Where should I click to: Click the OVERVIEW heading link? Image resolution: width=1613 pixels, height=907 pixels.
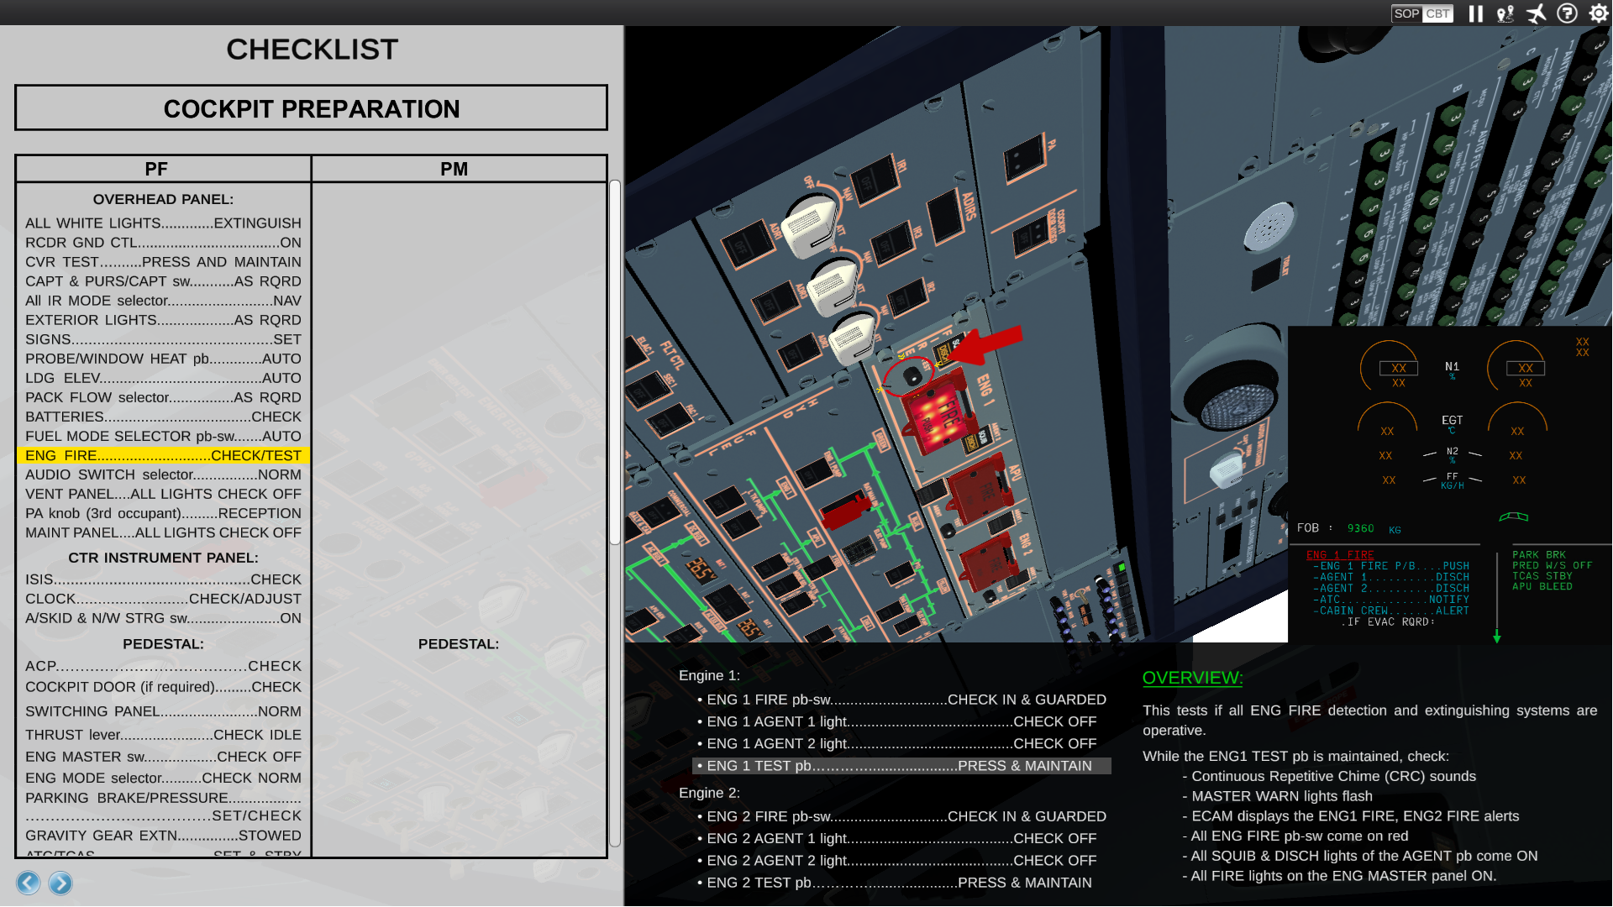coord(1192,678)
